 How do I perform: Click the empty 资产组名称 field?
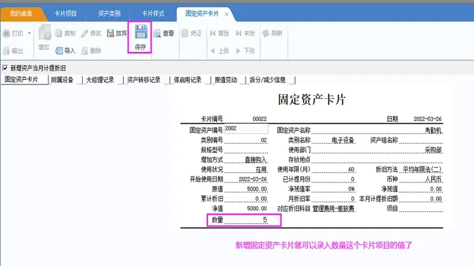click(x=421, y=140)
